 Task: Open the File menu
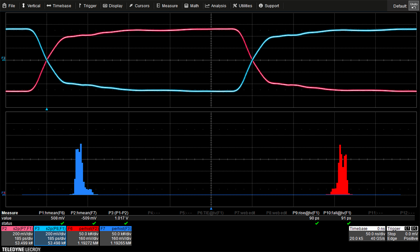coord(9,6)
